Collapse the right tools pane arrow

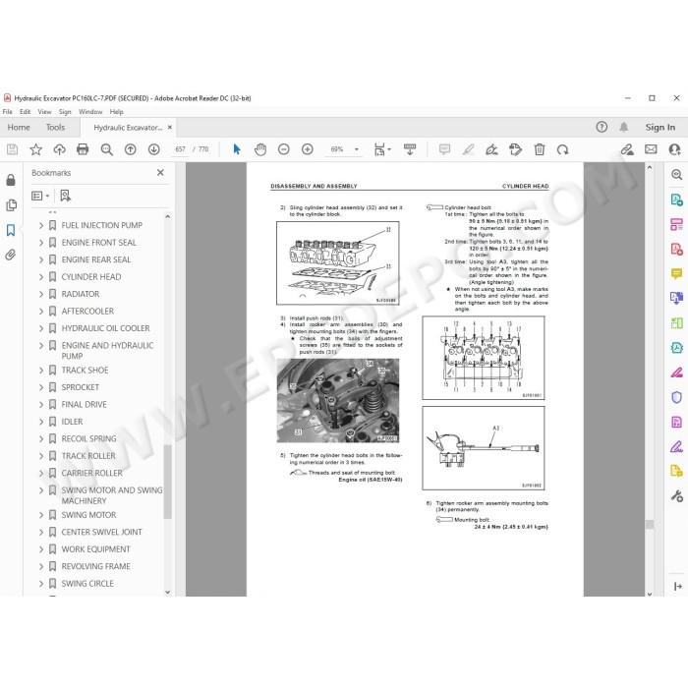[x=677, y=586]
